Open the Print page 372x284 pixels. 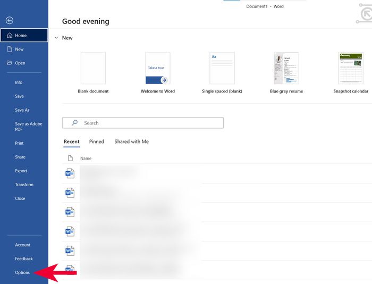[19, 143]
